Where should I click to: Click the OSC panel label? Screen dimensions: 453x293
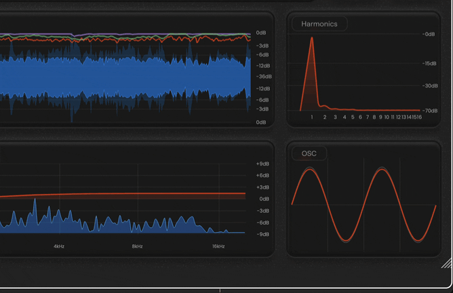309,153
